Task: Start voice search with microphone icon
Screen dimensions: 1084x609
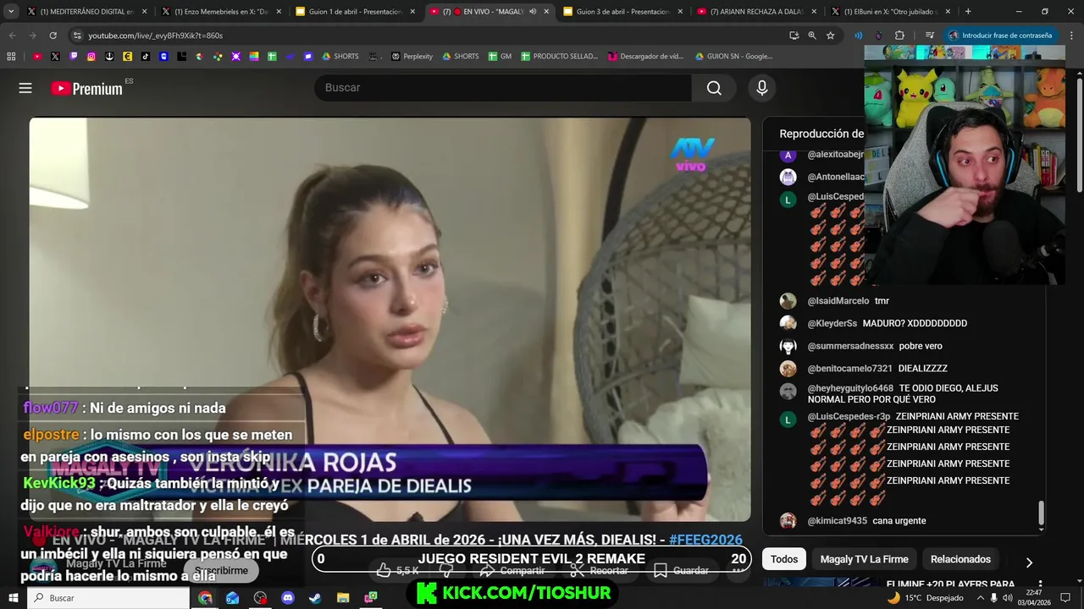Action: tap(762, 88)
